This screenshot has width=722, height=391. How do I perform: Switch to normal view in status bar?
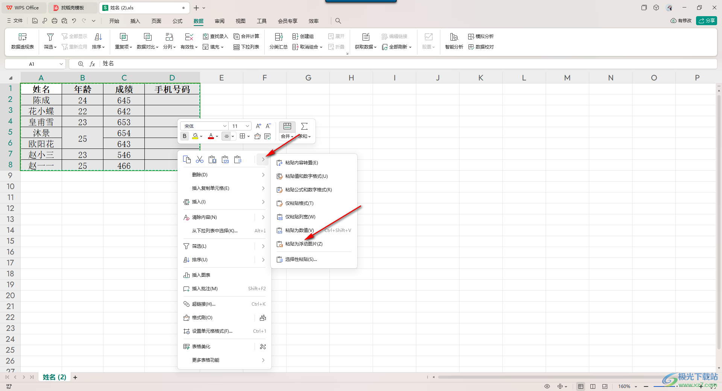click(x=581, y=386)
